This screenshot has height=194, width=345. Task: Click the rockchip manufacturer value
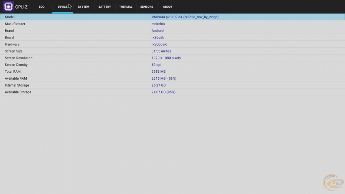[158, 24]
